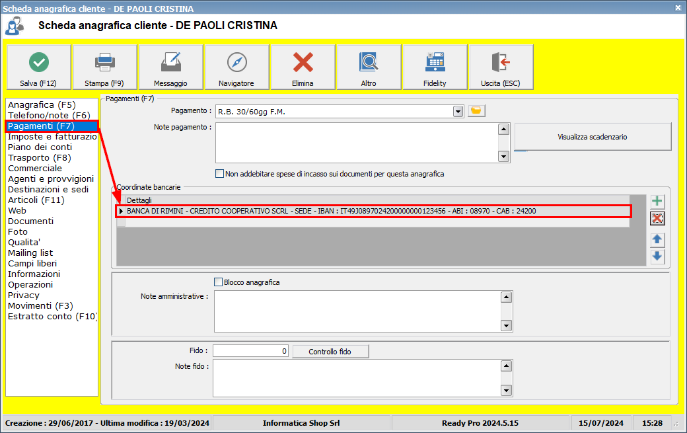Open the Fidelity register button
Screen dimensions: 687x433
click(x=435, y=67)
